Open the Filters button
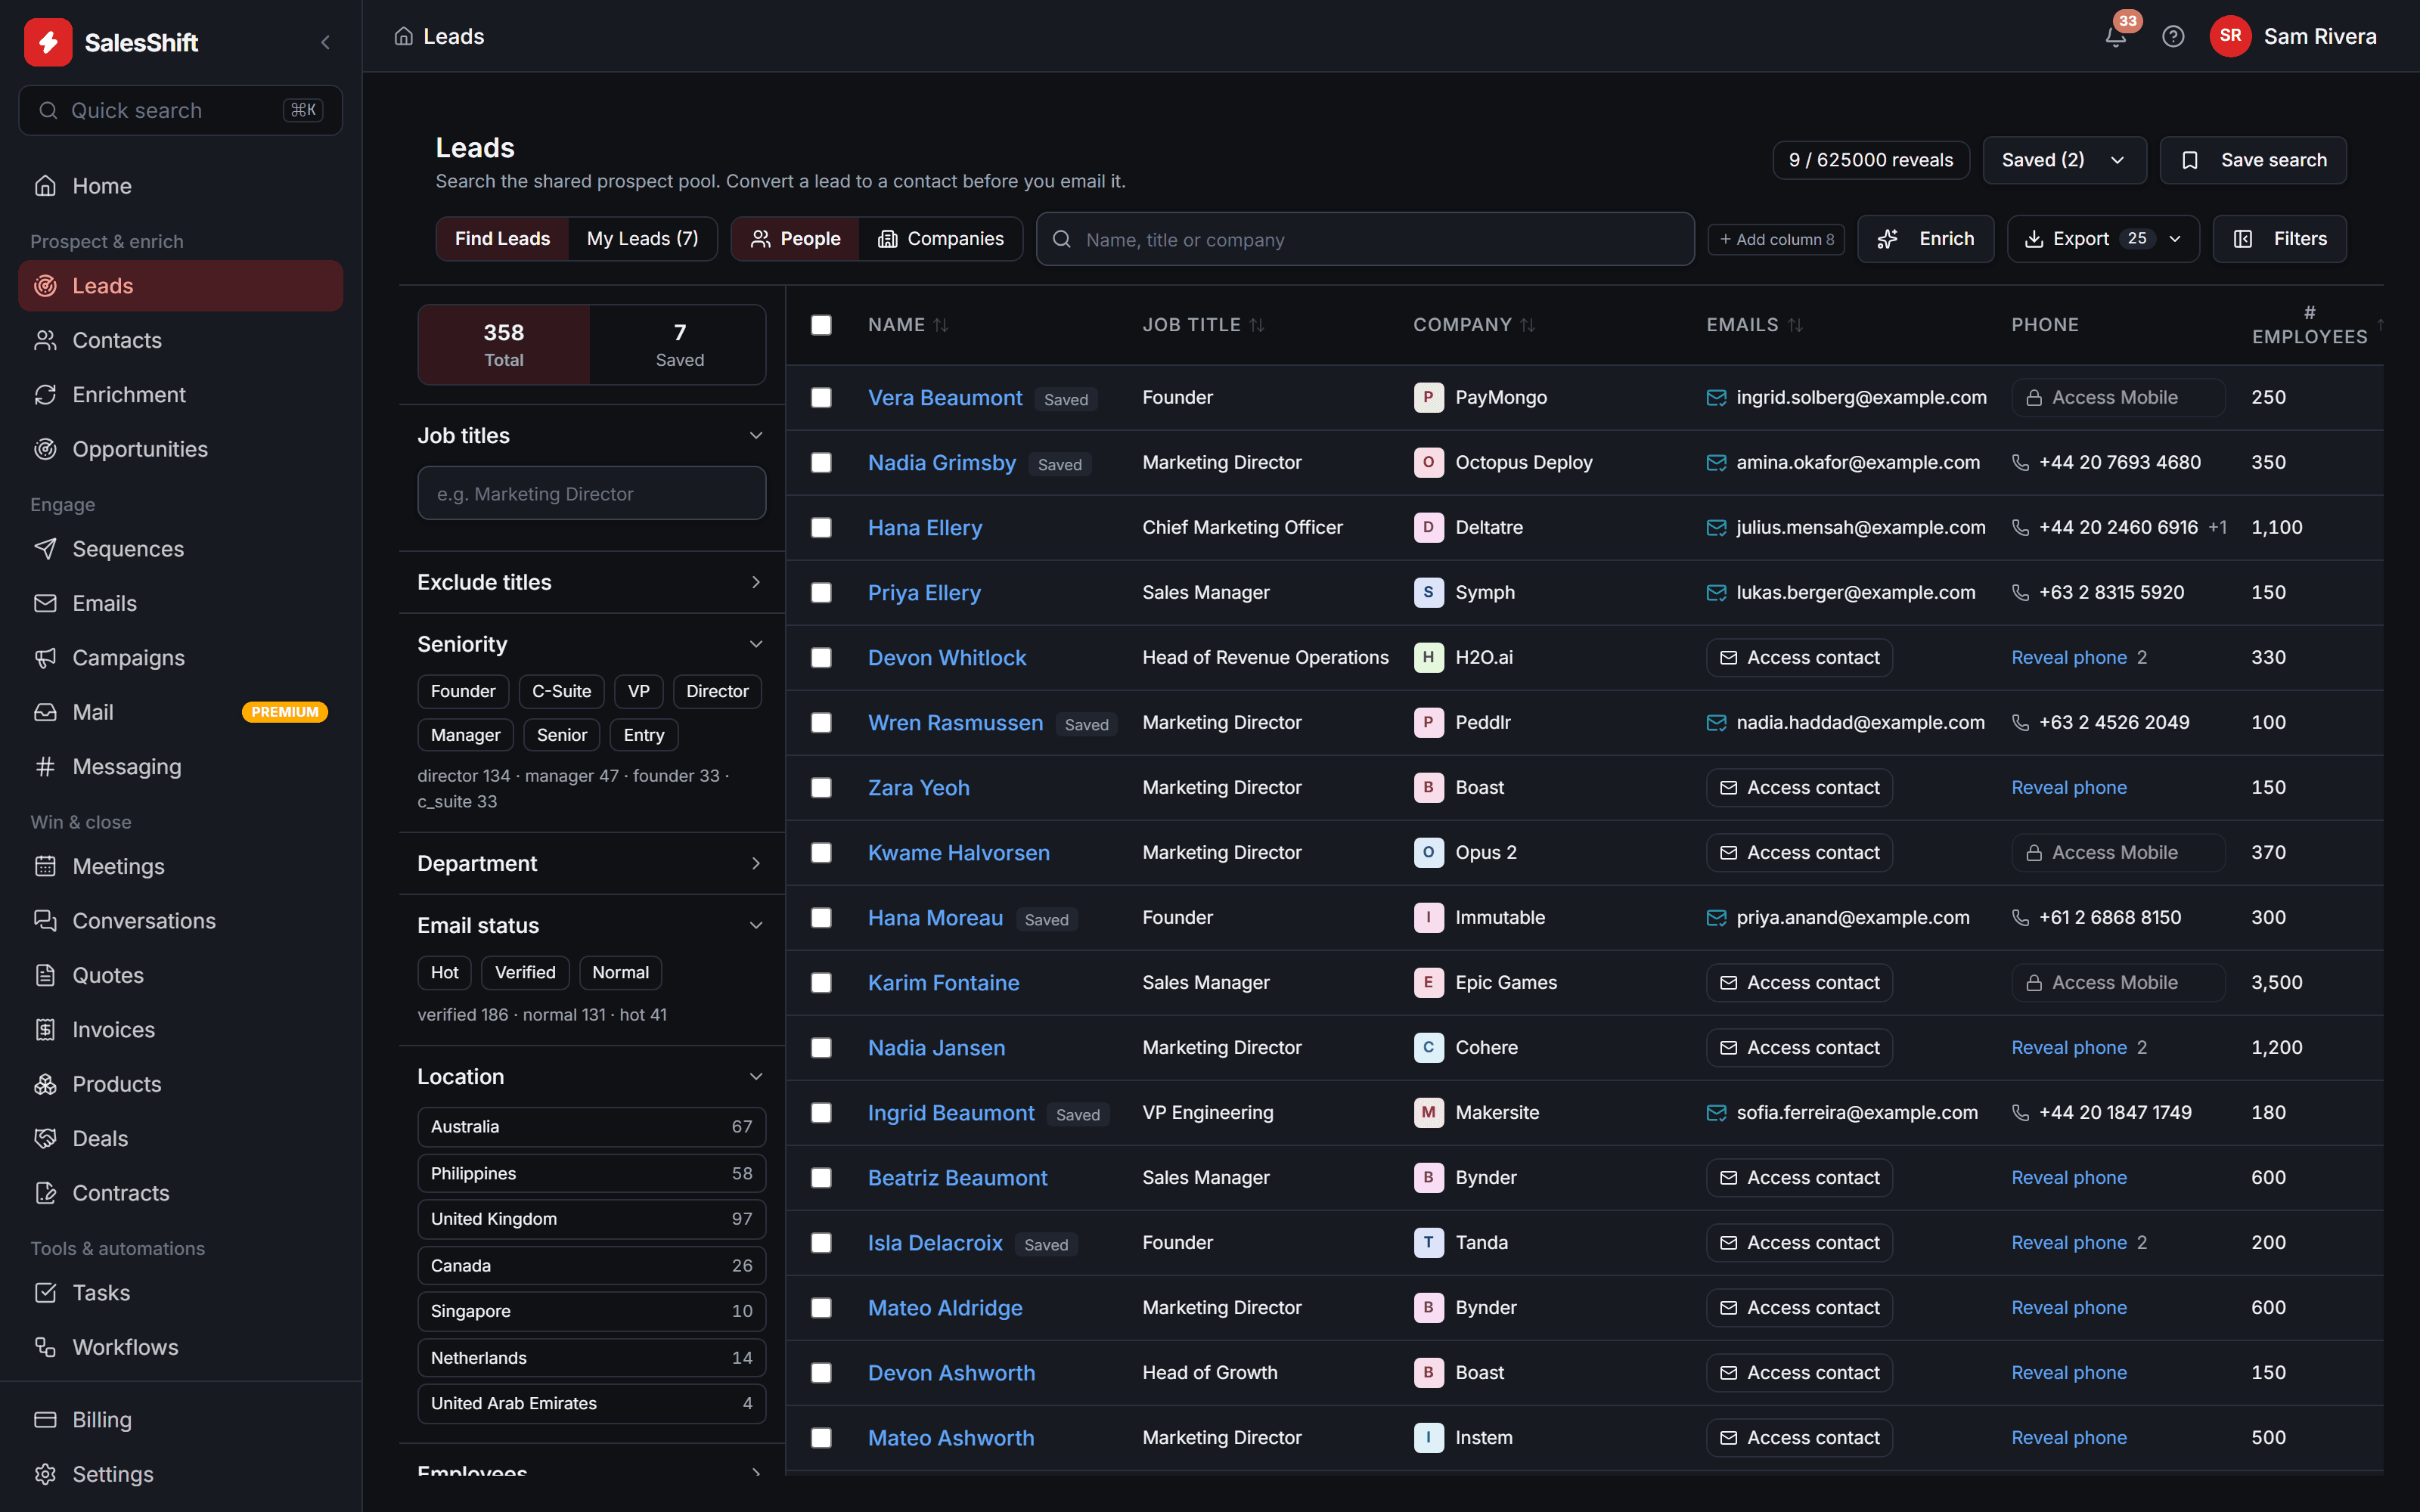2420x1512 pixels. point(2279,239)
